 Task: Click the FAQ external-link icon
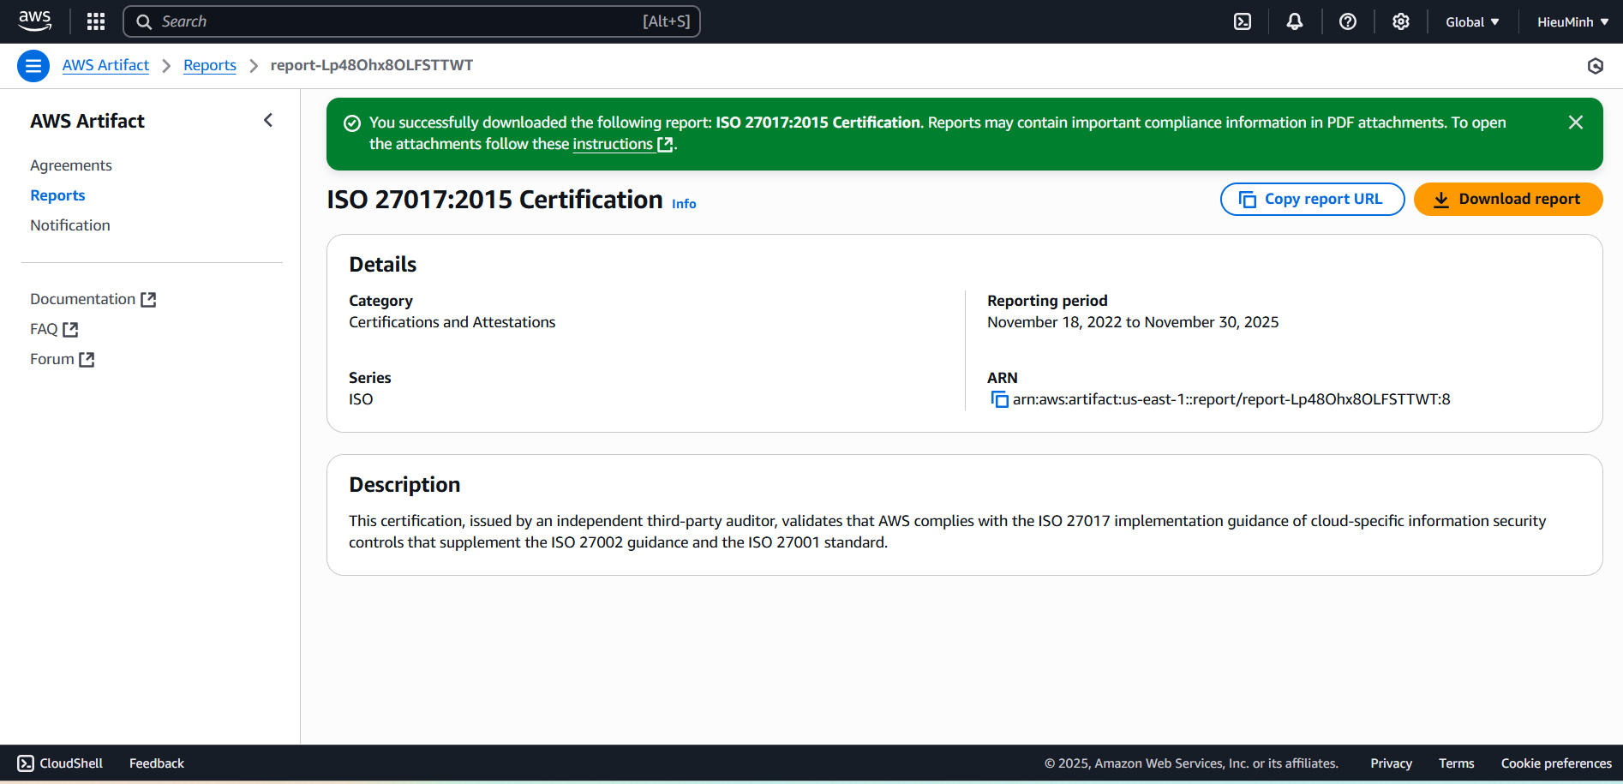pyautogui.click(x=70, y=329)
